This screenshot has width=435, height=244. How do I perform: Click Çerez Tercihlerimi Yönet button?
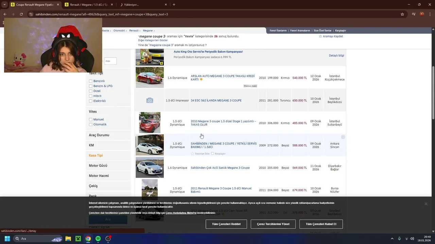[x=273, y=224]
